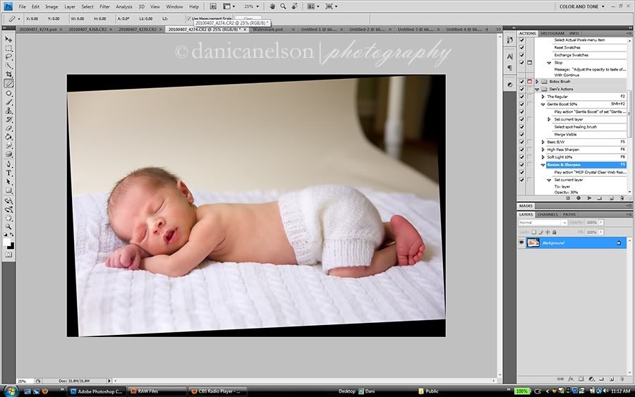Screen dimensions: 635x397
Task: Expand the Basic B/W action
Action: click(543, 142)
